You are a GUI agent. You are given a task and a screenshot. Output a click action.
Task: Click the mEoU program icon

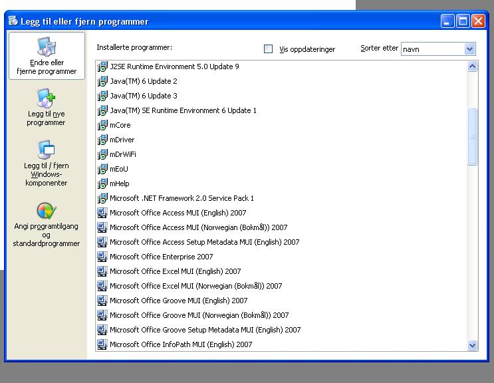(x=102, y=169)
